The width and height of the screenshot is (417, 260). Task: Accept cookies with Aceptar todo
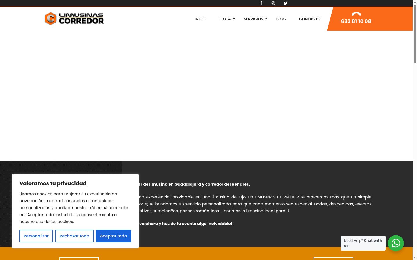pyautogui.click(x=114, y=236)
